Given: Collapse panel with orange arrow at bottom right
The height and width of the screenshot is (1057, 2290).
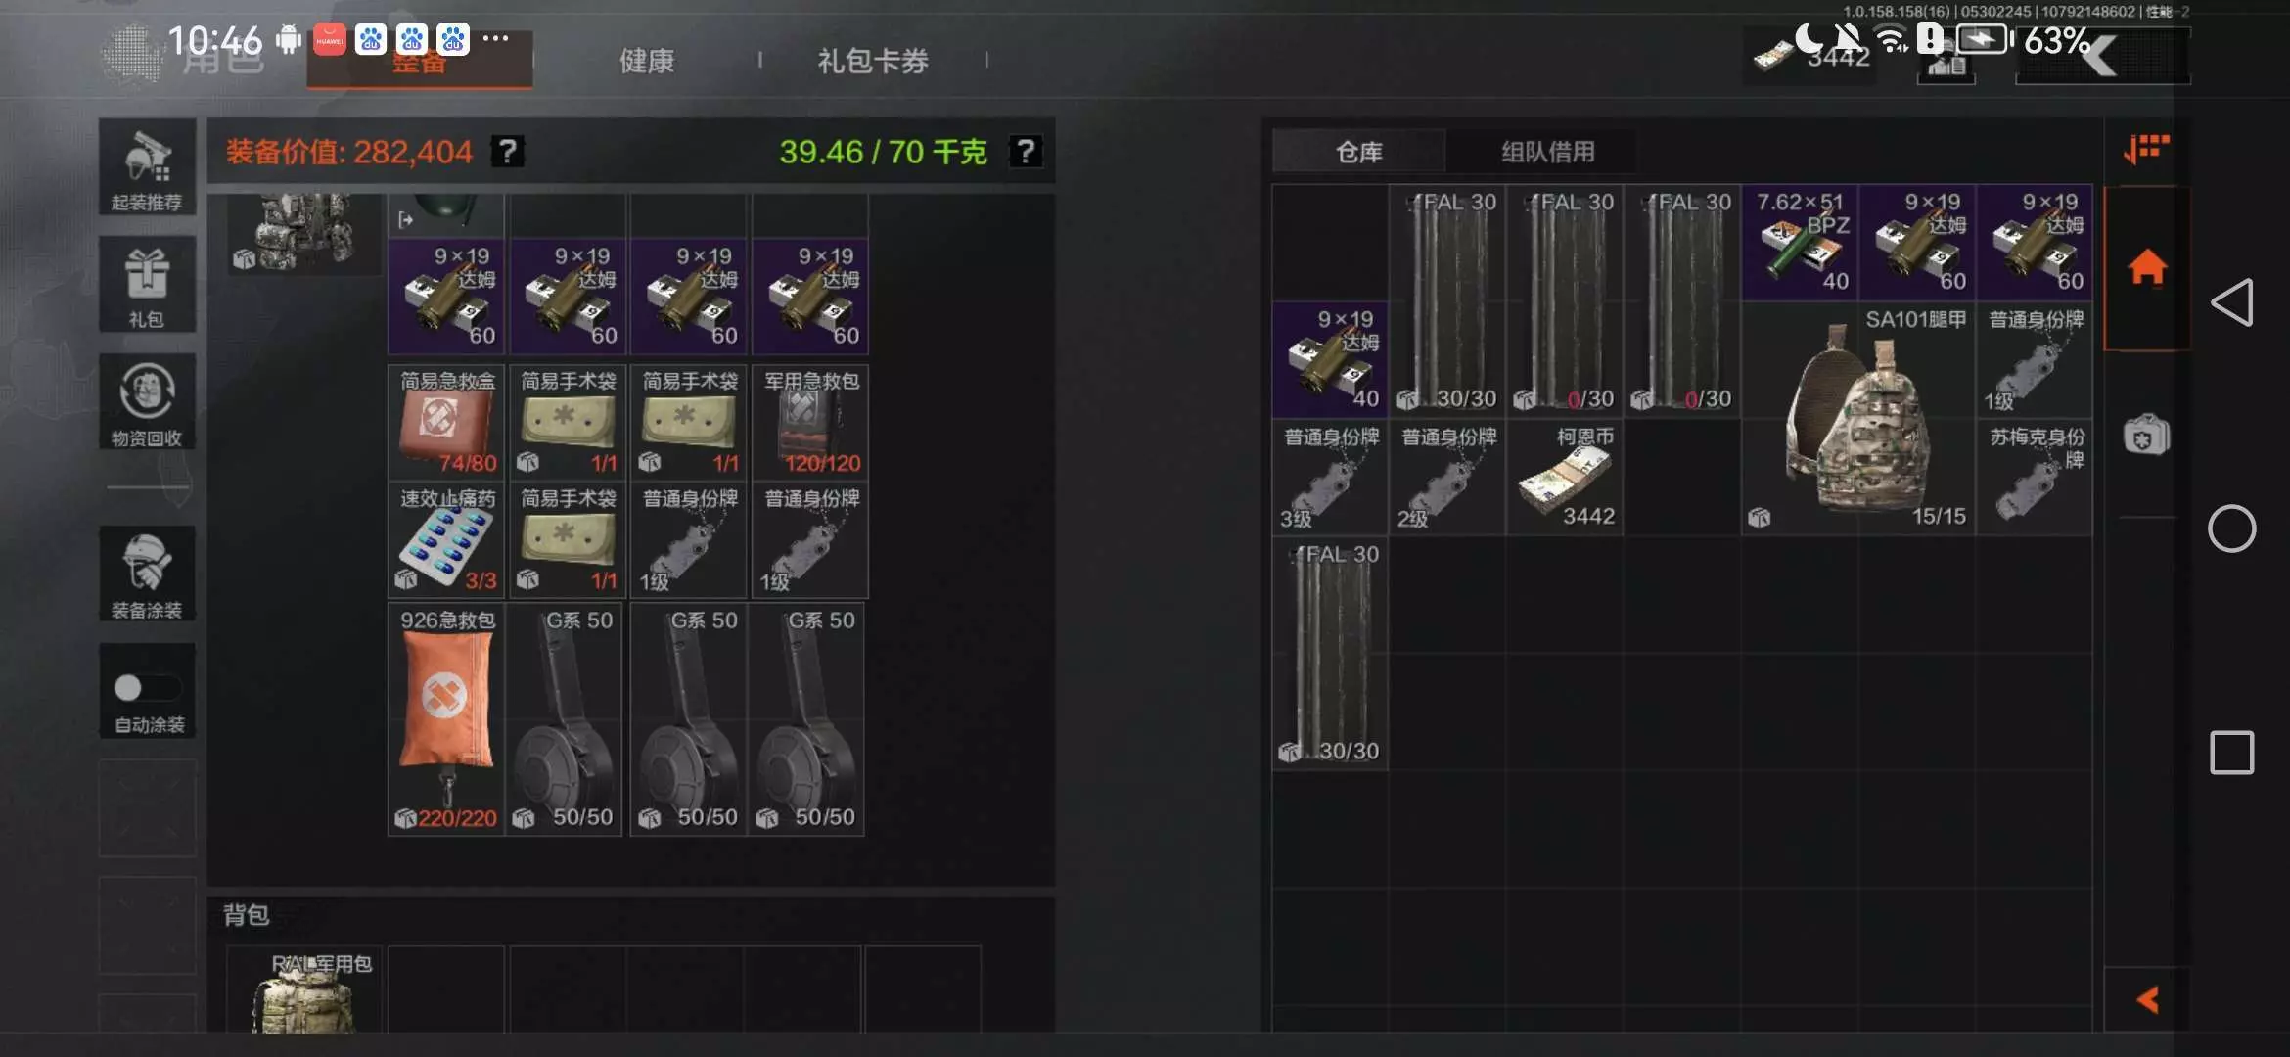Looking at the screenshot, I should coord(2147,999).
